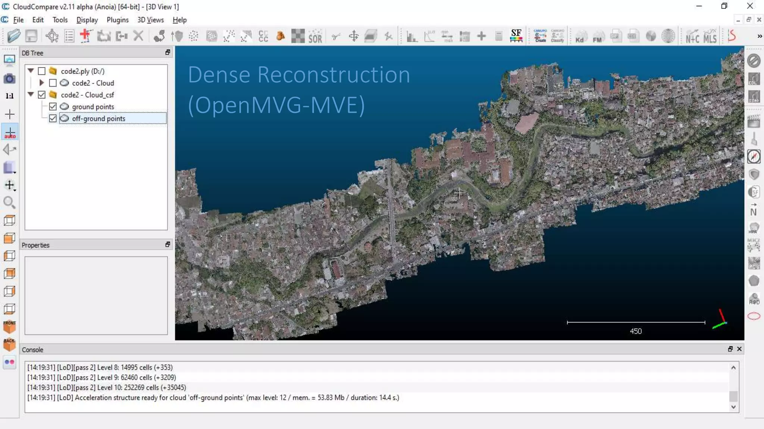The image size is (764, 429).
Task: Click the SSAO shader icon
Action: (754, 97)
